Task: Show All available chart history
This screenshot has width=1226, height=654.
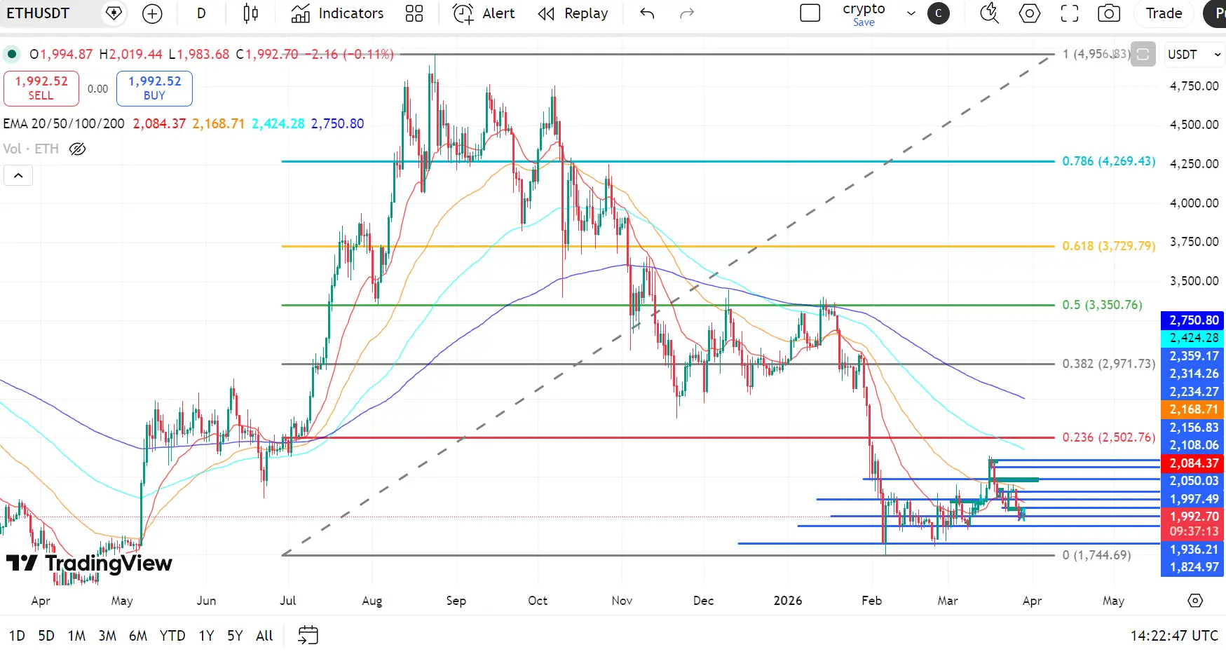Action: pyautogui.click(x=264, y=636)
